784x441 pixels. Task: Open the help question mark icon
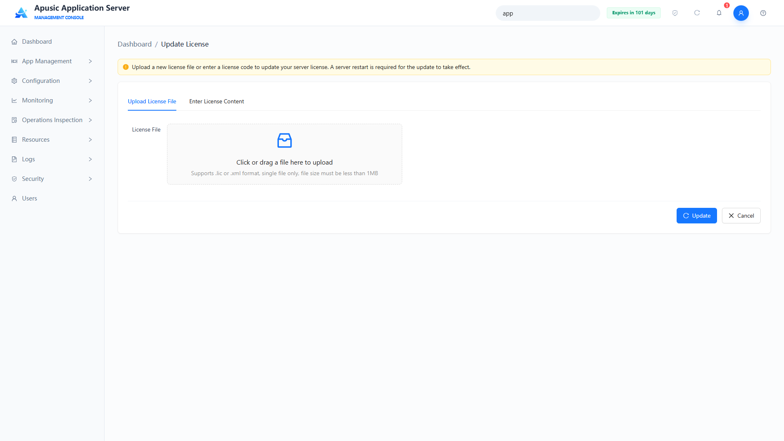tap(763, 13)
